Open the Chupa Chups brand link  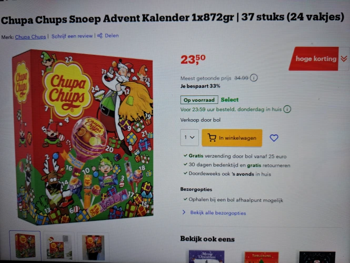[31, 37]
